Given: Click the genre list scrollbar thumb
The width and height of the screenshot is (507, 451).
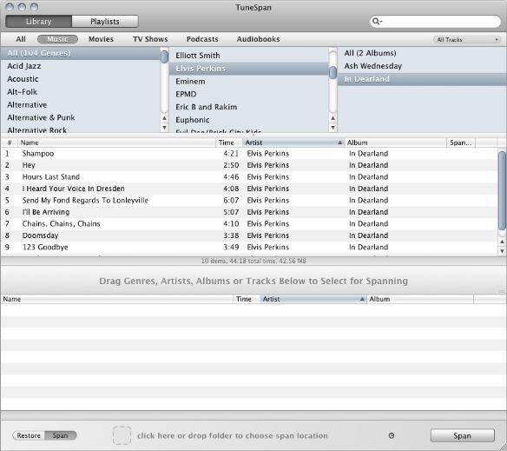Looking at the screenshot, I should [165, 56].
